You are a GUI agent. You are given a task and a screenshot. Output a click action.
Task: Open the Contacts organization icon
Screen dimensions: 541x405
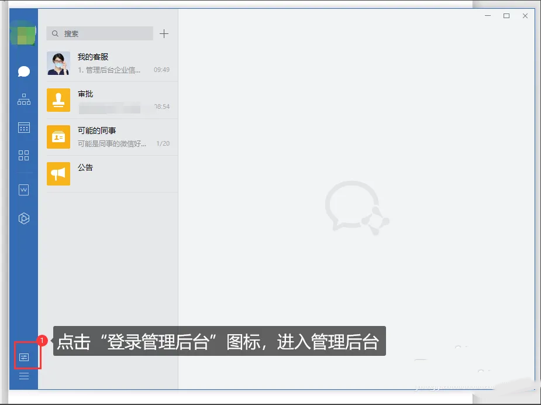click(23, 99)
